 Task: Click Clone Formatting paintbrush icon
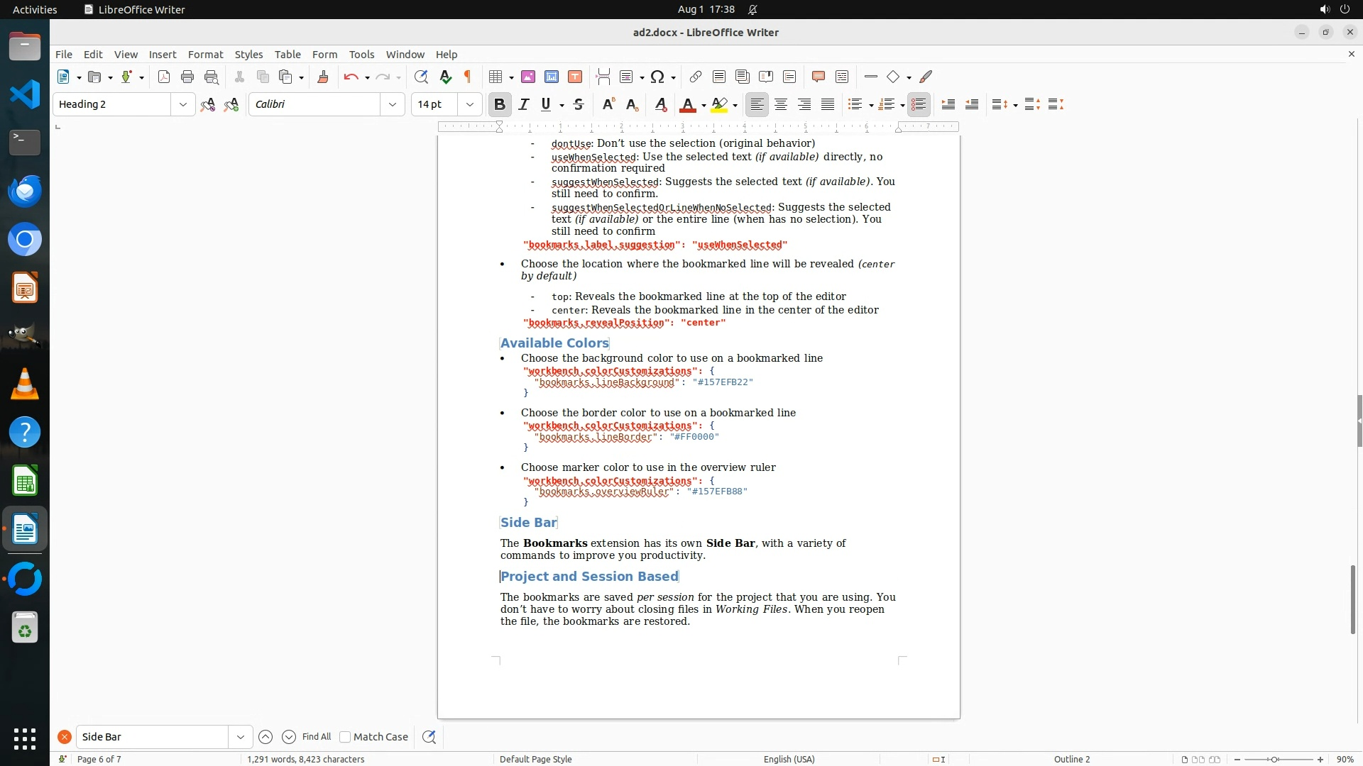[x=323, y=77]
